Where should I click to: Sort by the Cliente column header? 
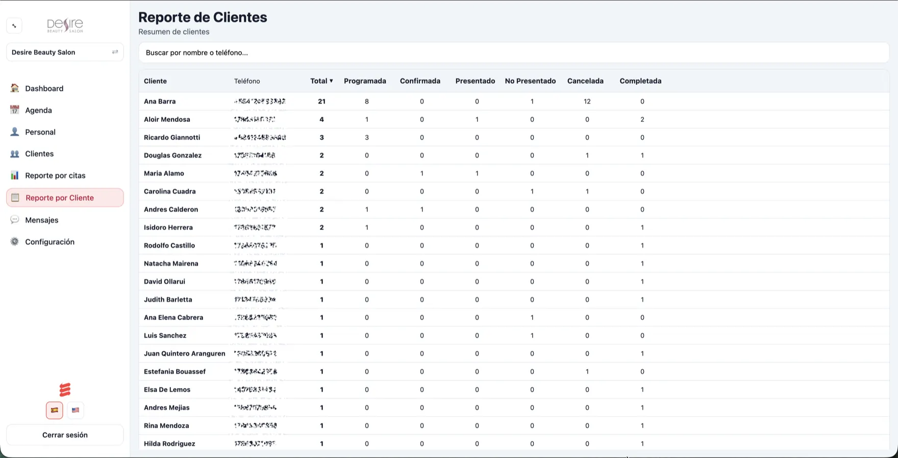[155, 81]
